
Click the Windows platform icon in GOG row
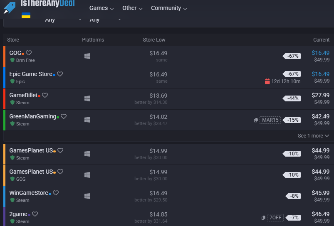87,56
